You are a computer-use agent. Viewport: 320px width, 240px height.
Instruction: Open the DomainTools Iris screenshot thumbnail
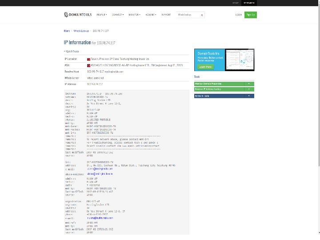pyautogui.click(x=240, y=60)
